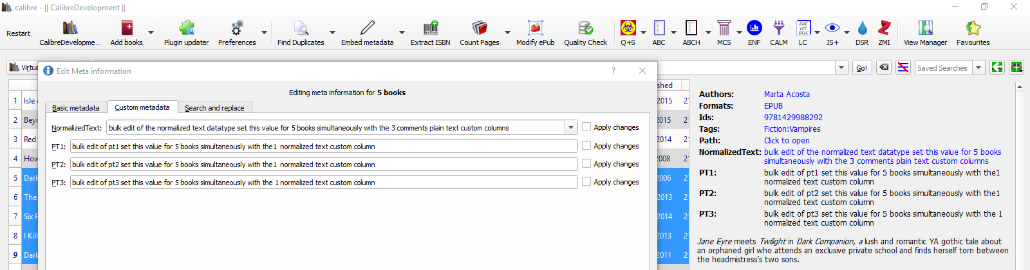This screenshot has width=1030, height=270.
Task: Run the Quality Check tool
Action: [x=585, y=28]
